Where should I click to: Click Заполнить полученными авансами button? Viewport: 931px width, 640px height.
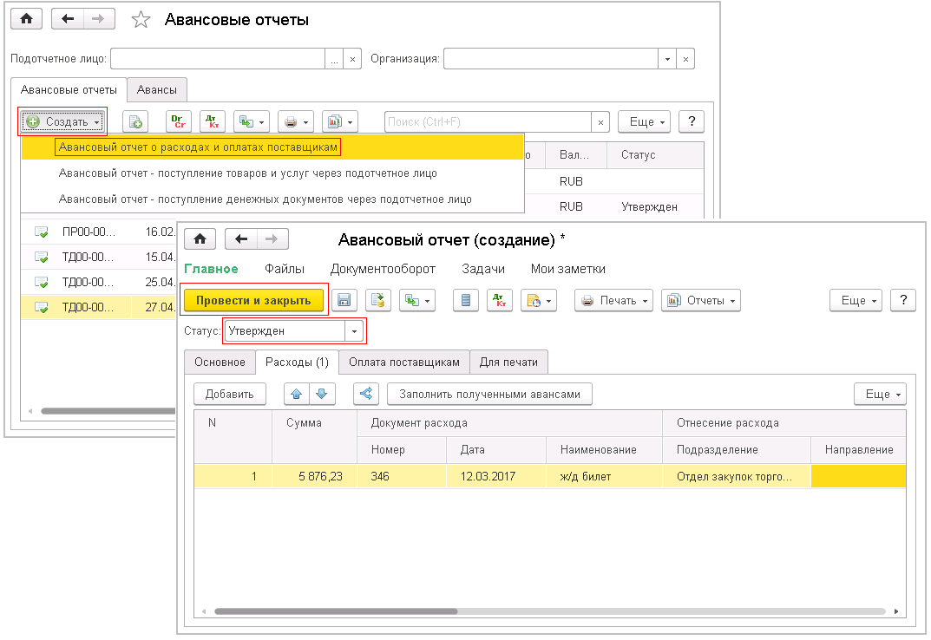(490, 395)
